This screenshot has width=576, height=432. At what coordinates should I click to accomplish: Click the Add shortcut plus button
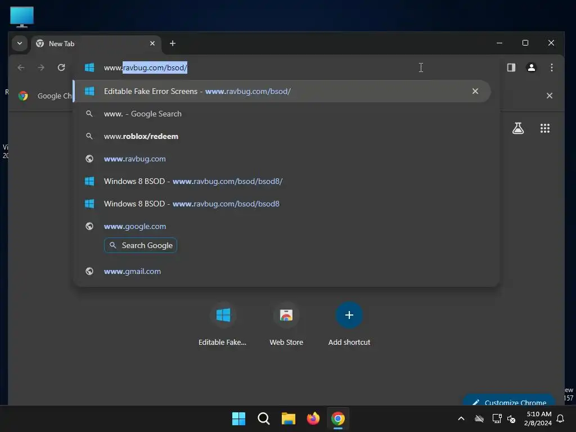tap(349, 315)
